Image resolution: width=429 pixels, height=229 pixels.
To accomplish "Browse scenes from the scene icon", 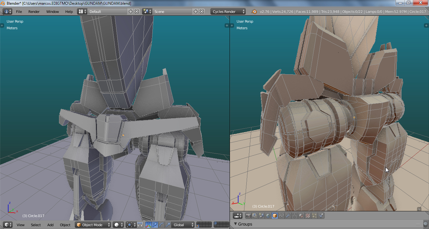I will (x=147, y=12).
